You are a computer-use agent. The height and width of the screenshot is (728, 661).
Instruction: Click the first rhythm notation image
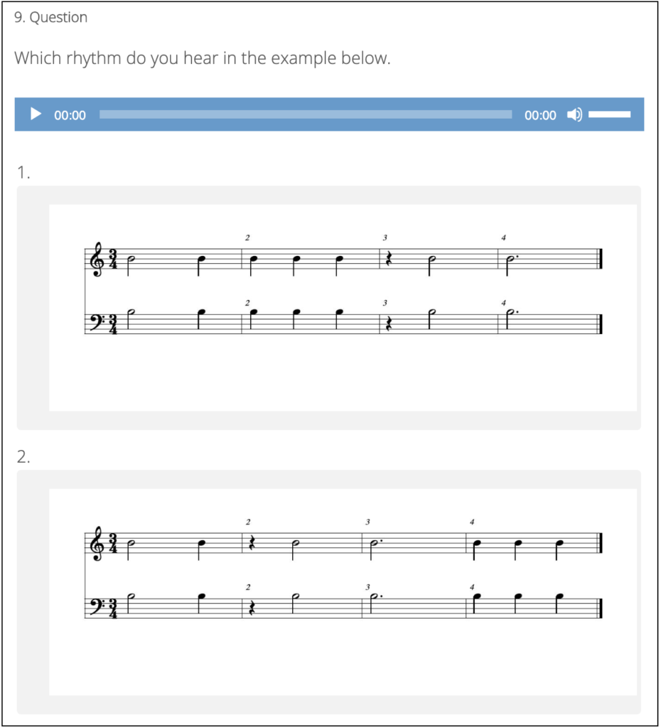coord(343,307)
